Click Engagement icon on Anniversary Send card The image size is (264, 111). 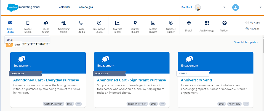tap(190, 59)
